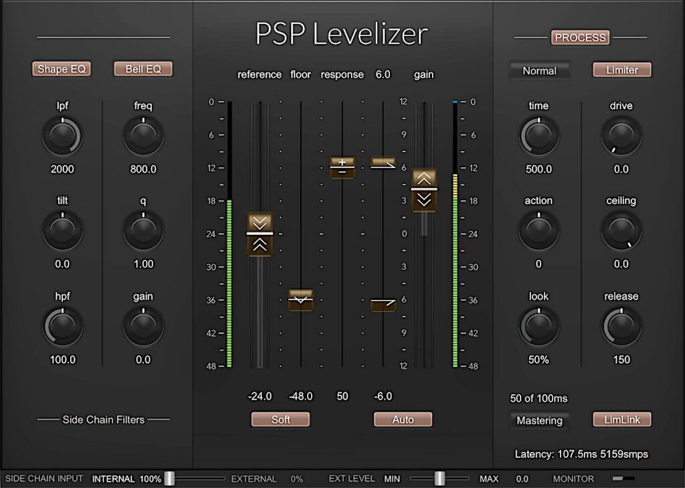The width and height of the screenshot is (685, 488).
Task: Click the response fader handle
Action: [342, 167]
